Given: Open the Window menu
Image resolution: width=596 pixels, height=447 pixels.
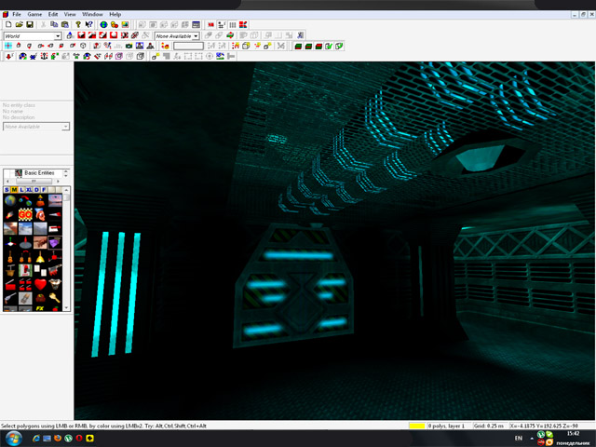Looking at the screenshot, I should (93, 15).
